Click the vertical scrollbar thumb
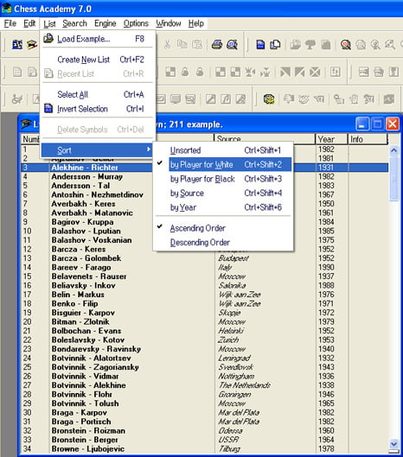 (x=393, y=178)
